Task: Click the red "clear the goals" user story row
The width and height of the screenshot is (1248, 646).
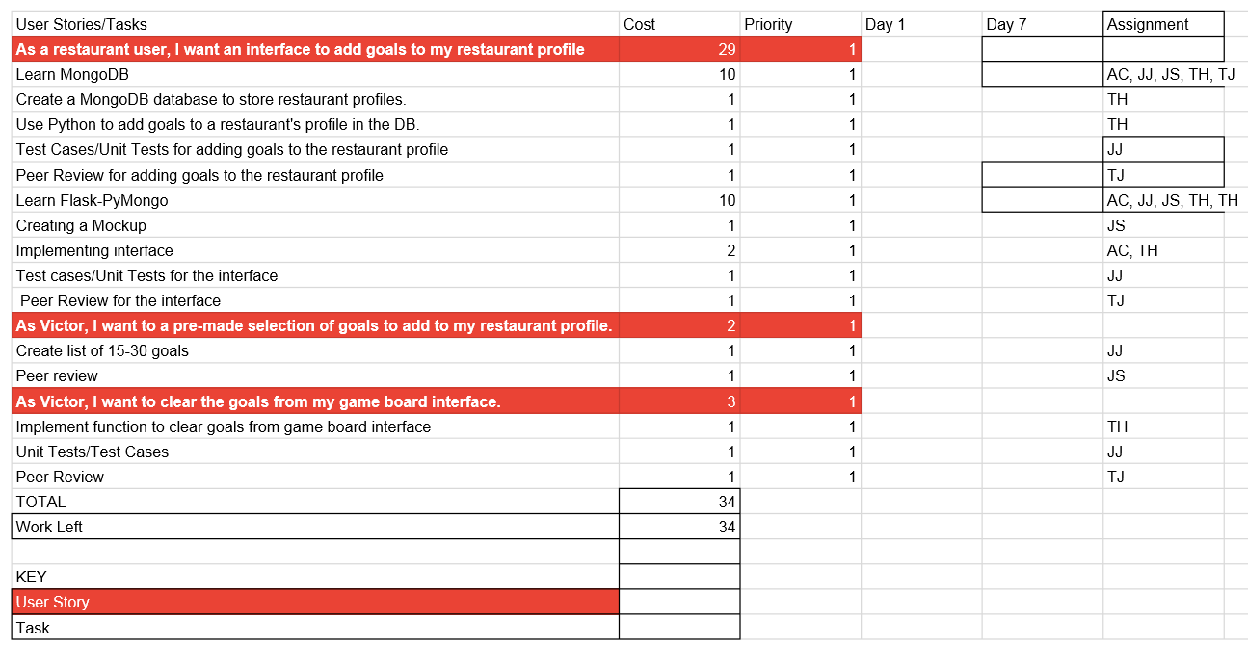Action: click(x=437, y=401)
